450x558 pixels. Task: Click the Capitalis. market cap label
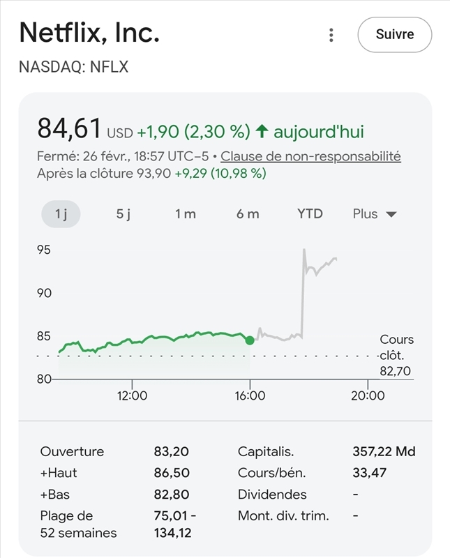click(x=265, y=451)
